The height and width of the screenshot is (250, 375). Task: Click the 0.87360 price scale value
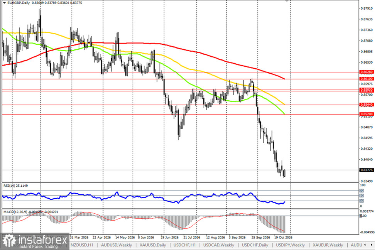pos(367,30)
